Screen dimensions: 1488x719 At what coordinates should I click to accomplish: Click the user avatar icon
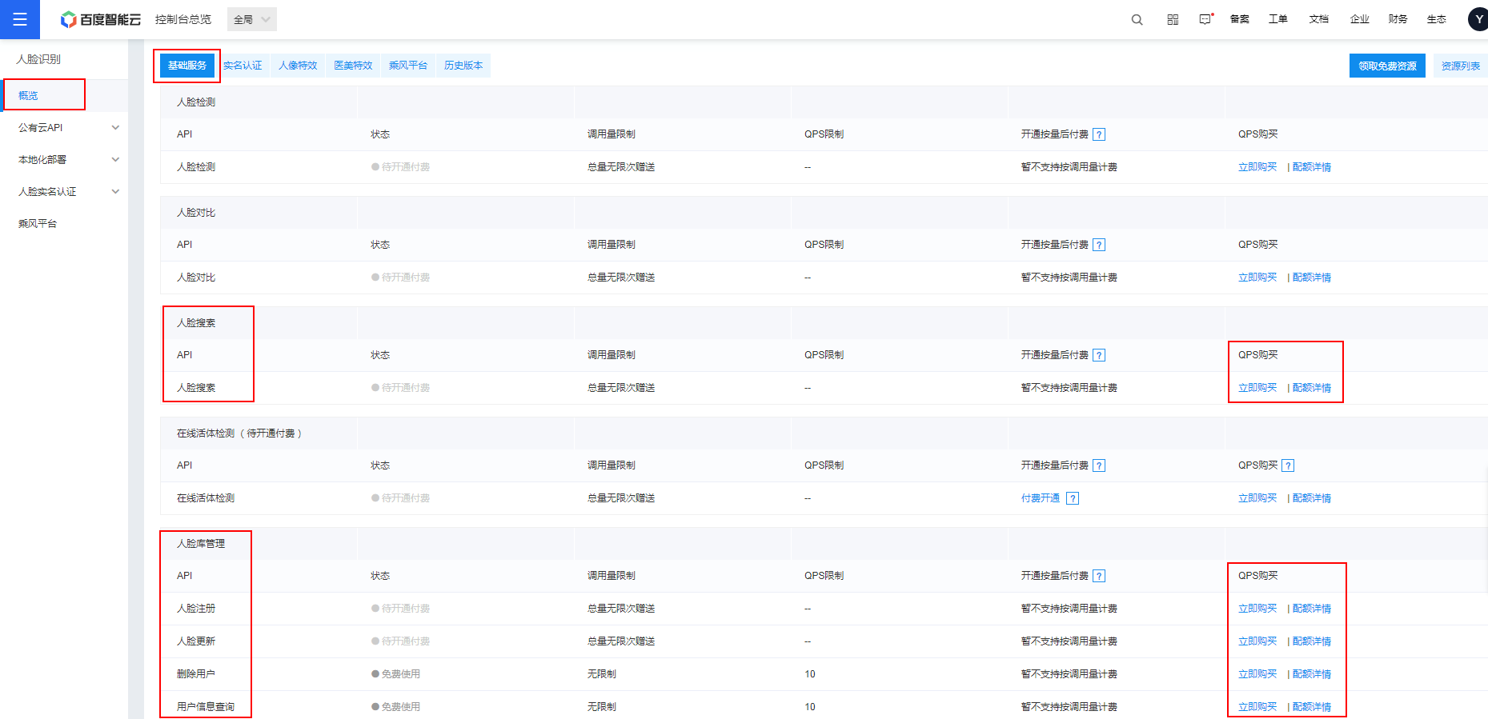click(x=1478, y=19)
